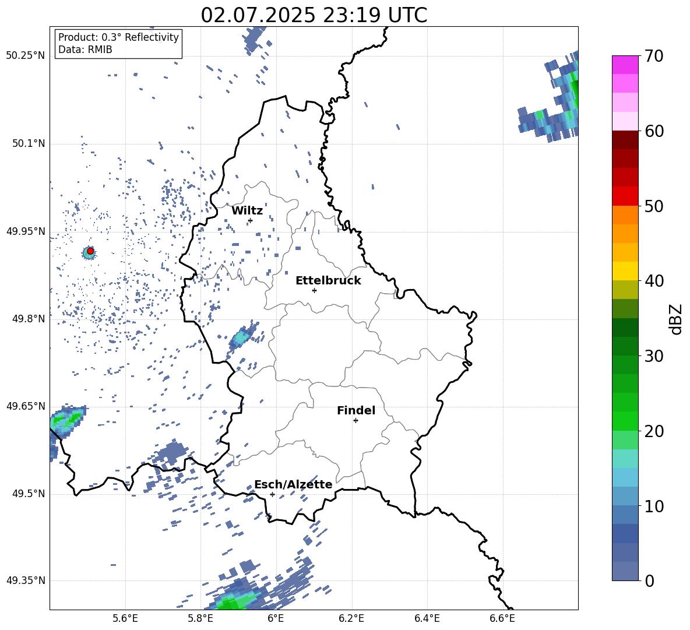The height and width of the screenshot is (630, 690).
Task: Click the 30 value on colorbar
Action: (654, 356)
